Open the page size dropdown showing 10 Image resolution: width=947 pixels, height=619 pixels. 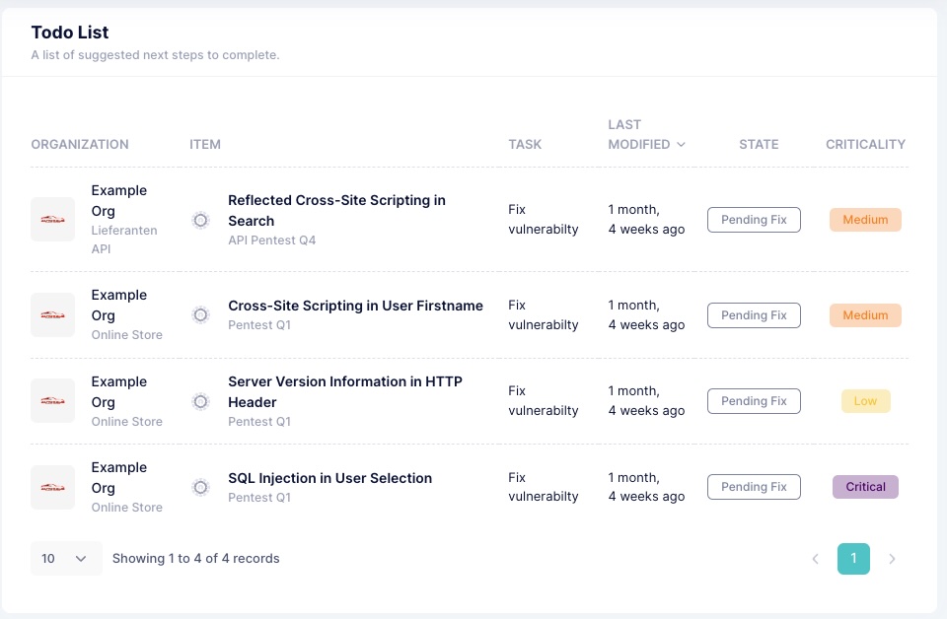pos(66,559)
